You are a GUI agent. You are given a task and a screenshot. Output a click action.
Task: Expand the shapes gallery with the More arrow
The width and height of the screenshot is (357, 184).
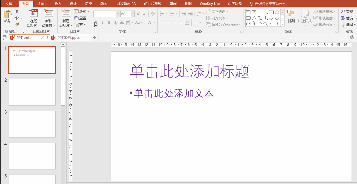click(282, 24)
